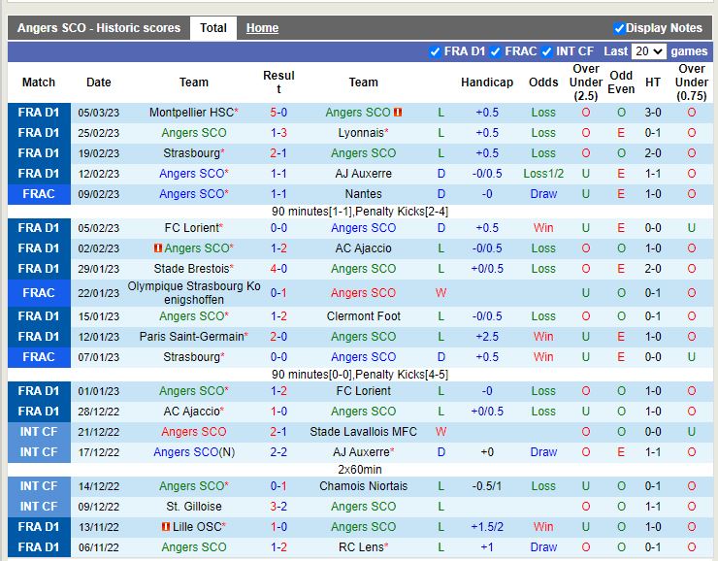The height and width of the screenshot is (561, 718).
Task: Open Montpellier HSC team link
Action: pyautogui.click(x=191, y=113)
